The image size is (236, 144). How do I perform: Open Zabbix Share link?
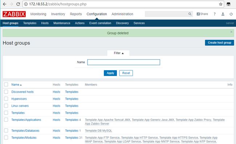pyautogui.click(x=202, y=14)
